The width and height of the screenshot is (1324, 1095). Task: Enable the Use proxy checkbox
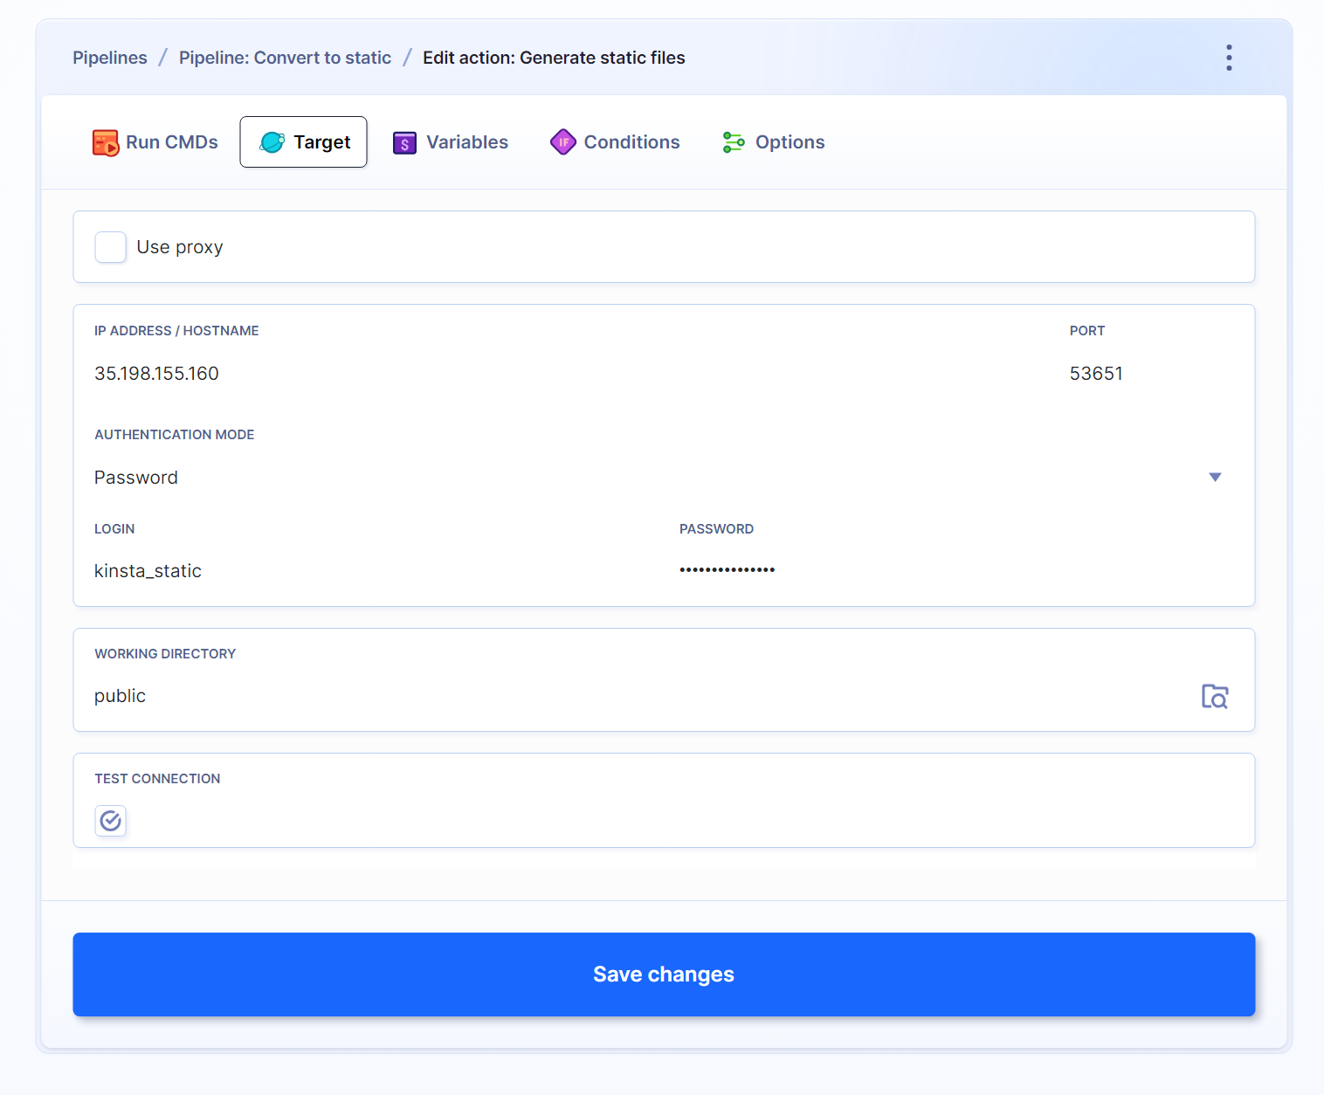[x=111, y=247]
